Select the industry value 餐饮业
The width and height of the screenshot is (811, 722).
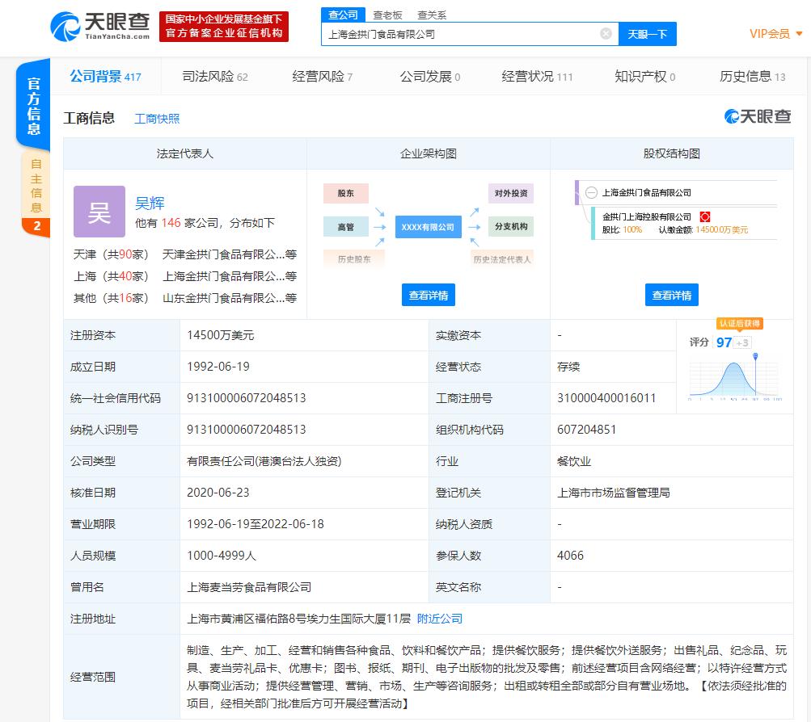point(573,461)
